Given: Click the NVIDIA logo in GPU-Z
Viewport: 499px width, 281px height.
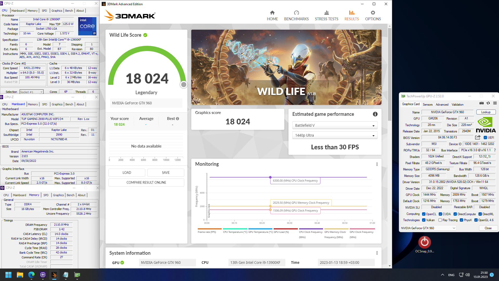Looking at the screenshot, I should tap(485, 125).
